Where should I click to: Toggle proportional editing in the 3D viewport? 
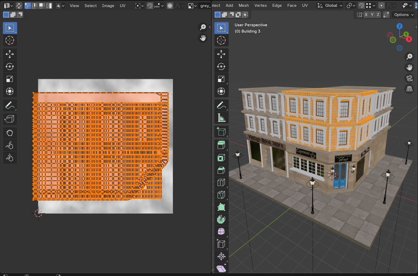pyautogui.click(x=381, y=6)
